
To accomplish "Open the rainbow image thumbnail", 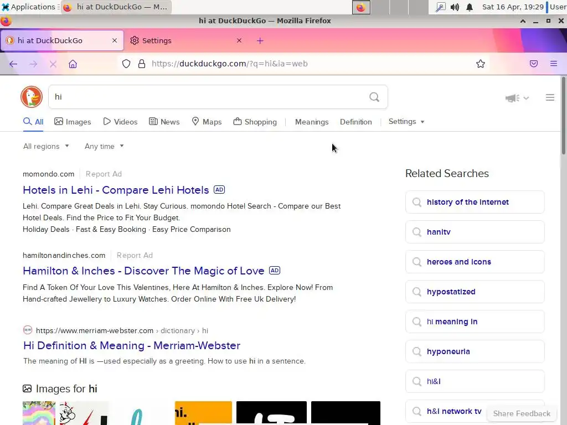I will pyautogui.click(x=39, y=413).
